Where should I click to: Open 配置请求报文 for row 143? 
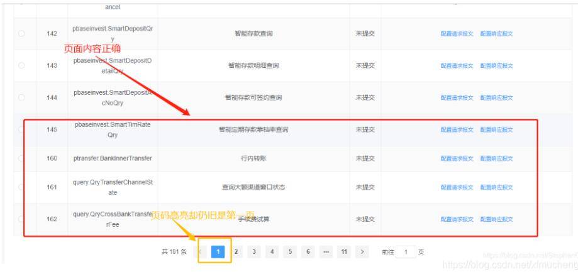(x=457, y=65)
